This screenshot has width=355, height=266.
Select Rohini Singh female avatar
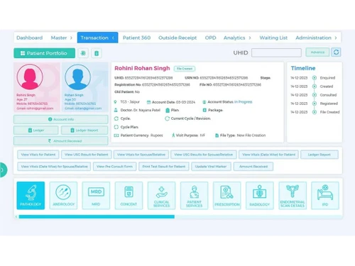tap(30, 77)
